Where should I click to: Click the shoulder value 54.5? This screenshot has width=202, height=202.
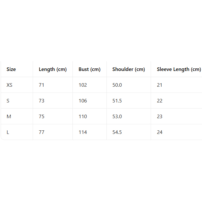[117, 132]
